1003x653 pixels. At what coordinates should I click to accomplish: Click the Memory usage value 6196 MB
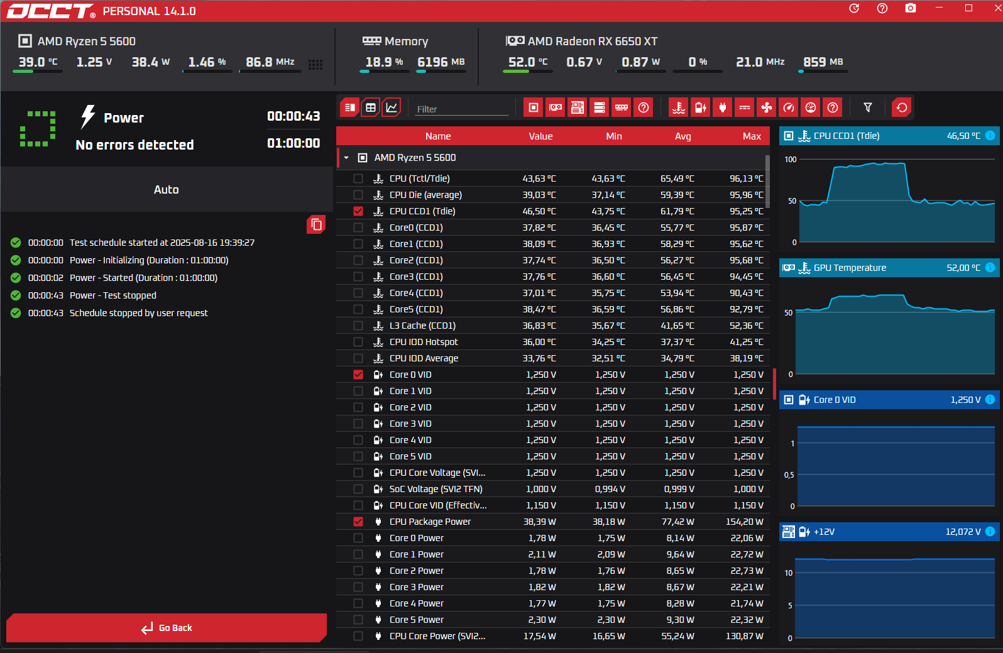pyautogui.click(x=441, y=62)
